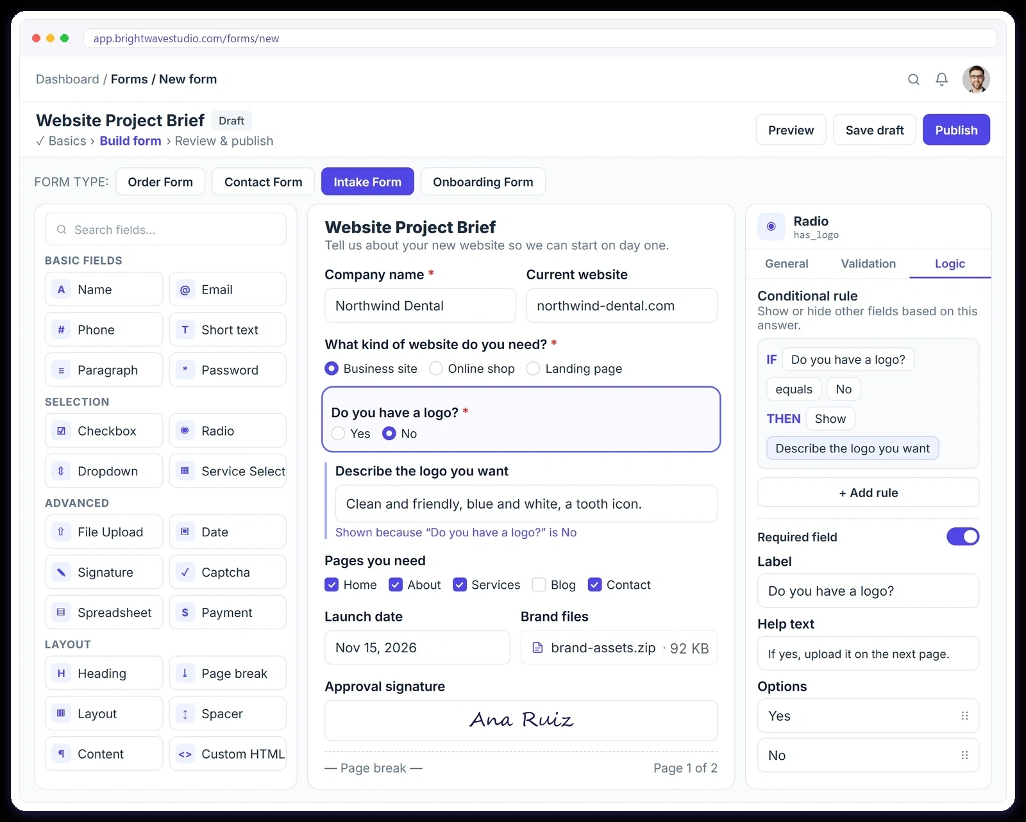Viewport: 1026px width, 822px height.
Task: Grab the drag handle on Yes option
Action: coord(964,716)
